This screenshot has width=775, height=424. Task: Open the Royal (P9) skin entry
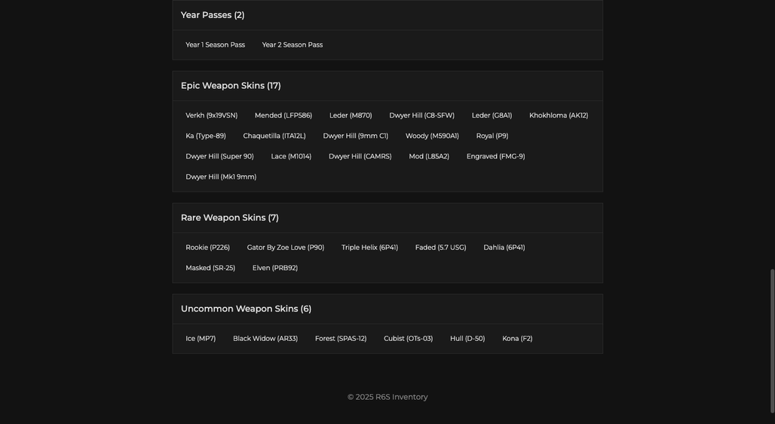tap(492, 136)
